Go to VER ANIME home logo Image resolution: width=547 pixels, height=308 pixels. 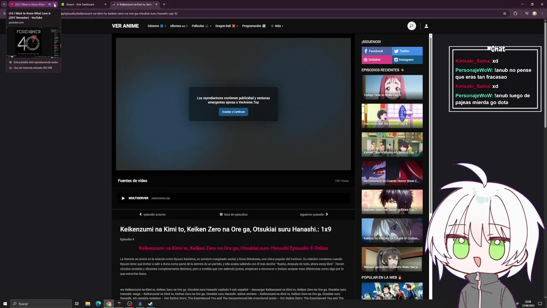tap(125, 26)
